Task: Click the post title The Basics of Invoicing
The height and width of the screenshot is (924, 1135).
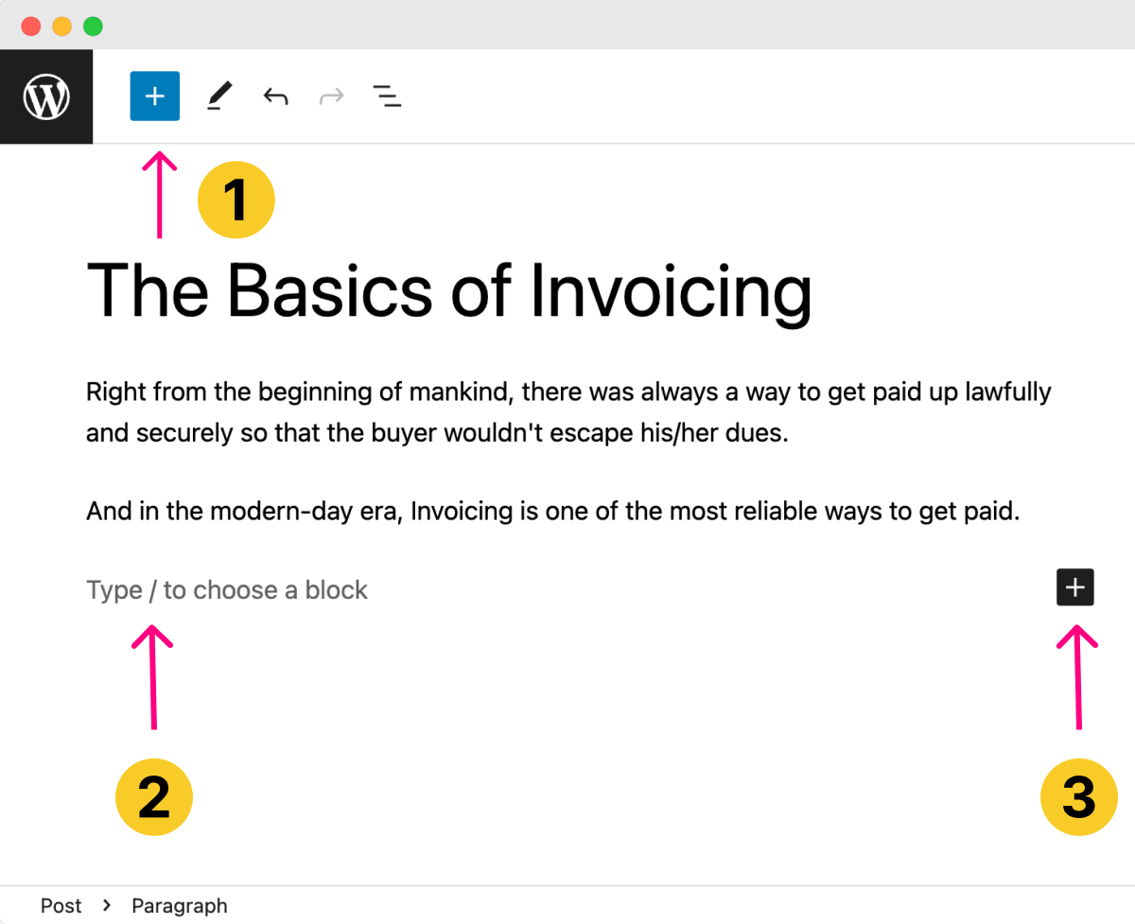Action: (x=448, y=291)
